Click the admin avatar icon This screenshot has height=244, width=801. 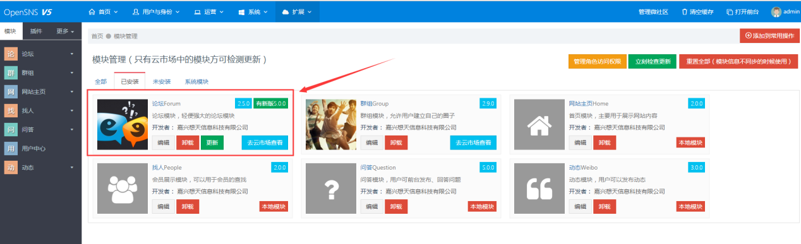776,11
